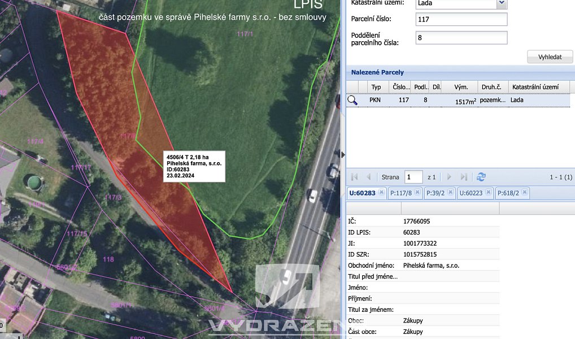Select the 1517m² area cell

point(466,102)
